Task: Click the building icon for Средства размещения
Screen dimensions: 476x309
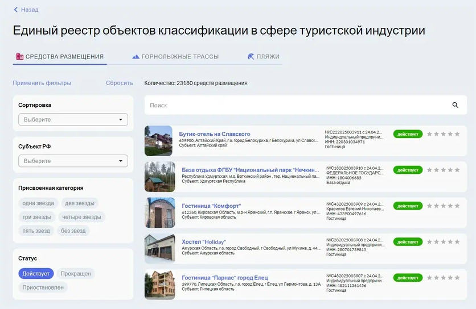Action: click(20, 57)
